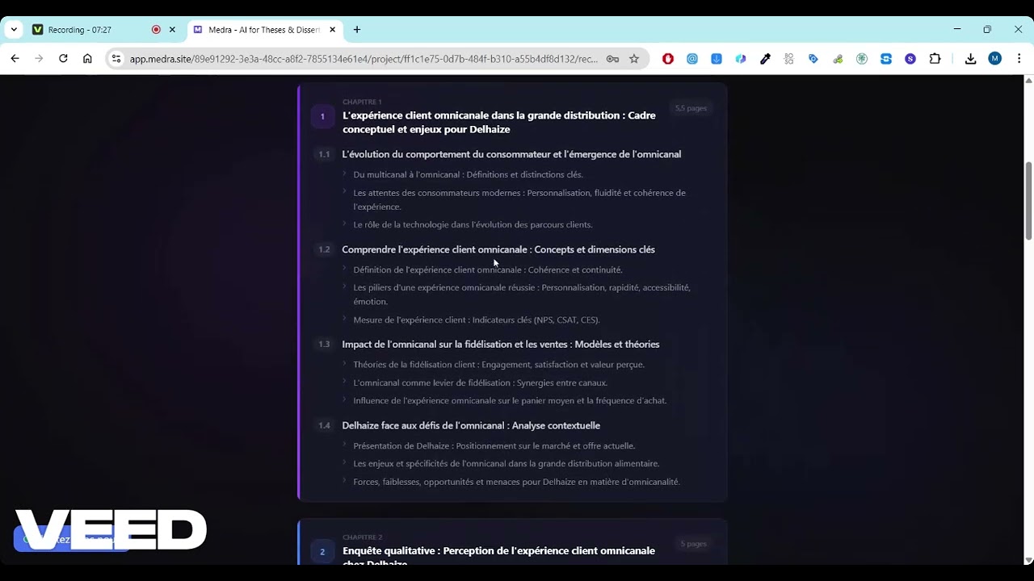The height and width of the screenshot is (581, 1034).
Task: Activate the eyedropper color picker extension
Action: (x=765, y=59)
